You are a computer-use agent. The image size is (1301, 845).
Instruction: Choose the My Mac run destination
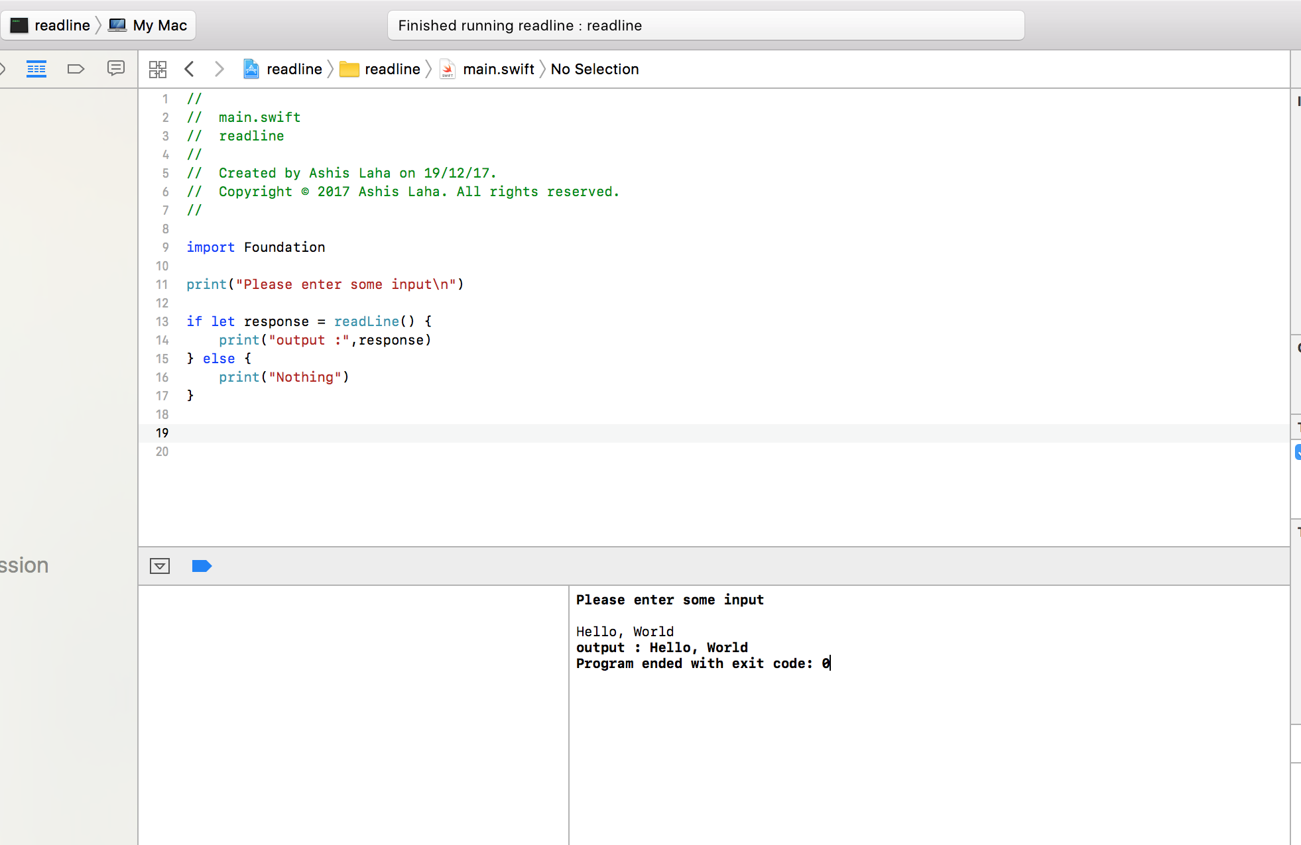coord(148,25)
